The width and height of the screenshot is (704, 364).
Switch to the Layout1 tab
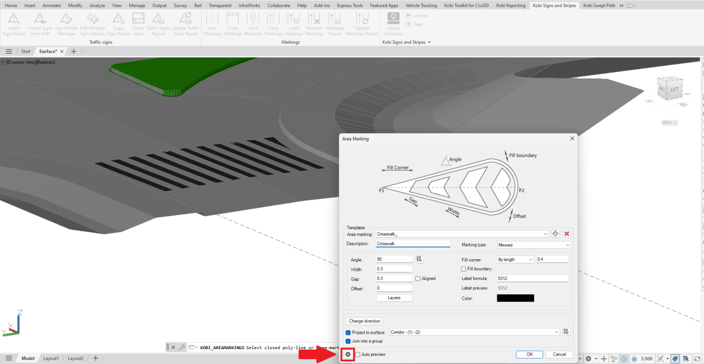51,359
